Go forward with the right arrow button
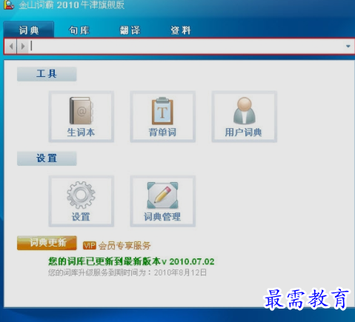The height and width of the screenshot is (322, 355). click(23, 46)
